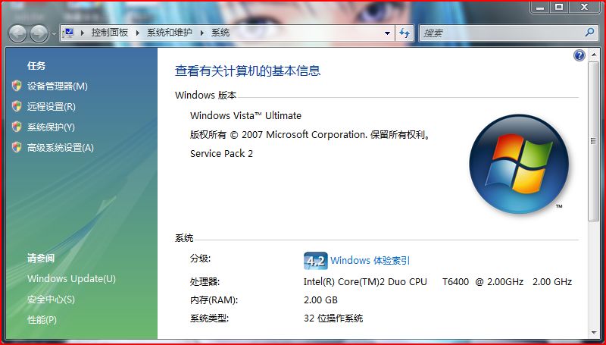Image resolution: width=606 pixels, height=345 pixels.
Task: Open 远程设置(R) task link
Action: [51, 107]
